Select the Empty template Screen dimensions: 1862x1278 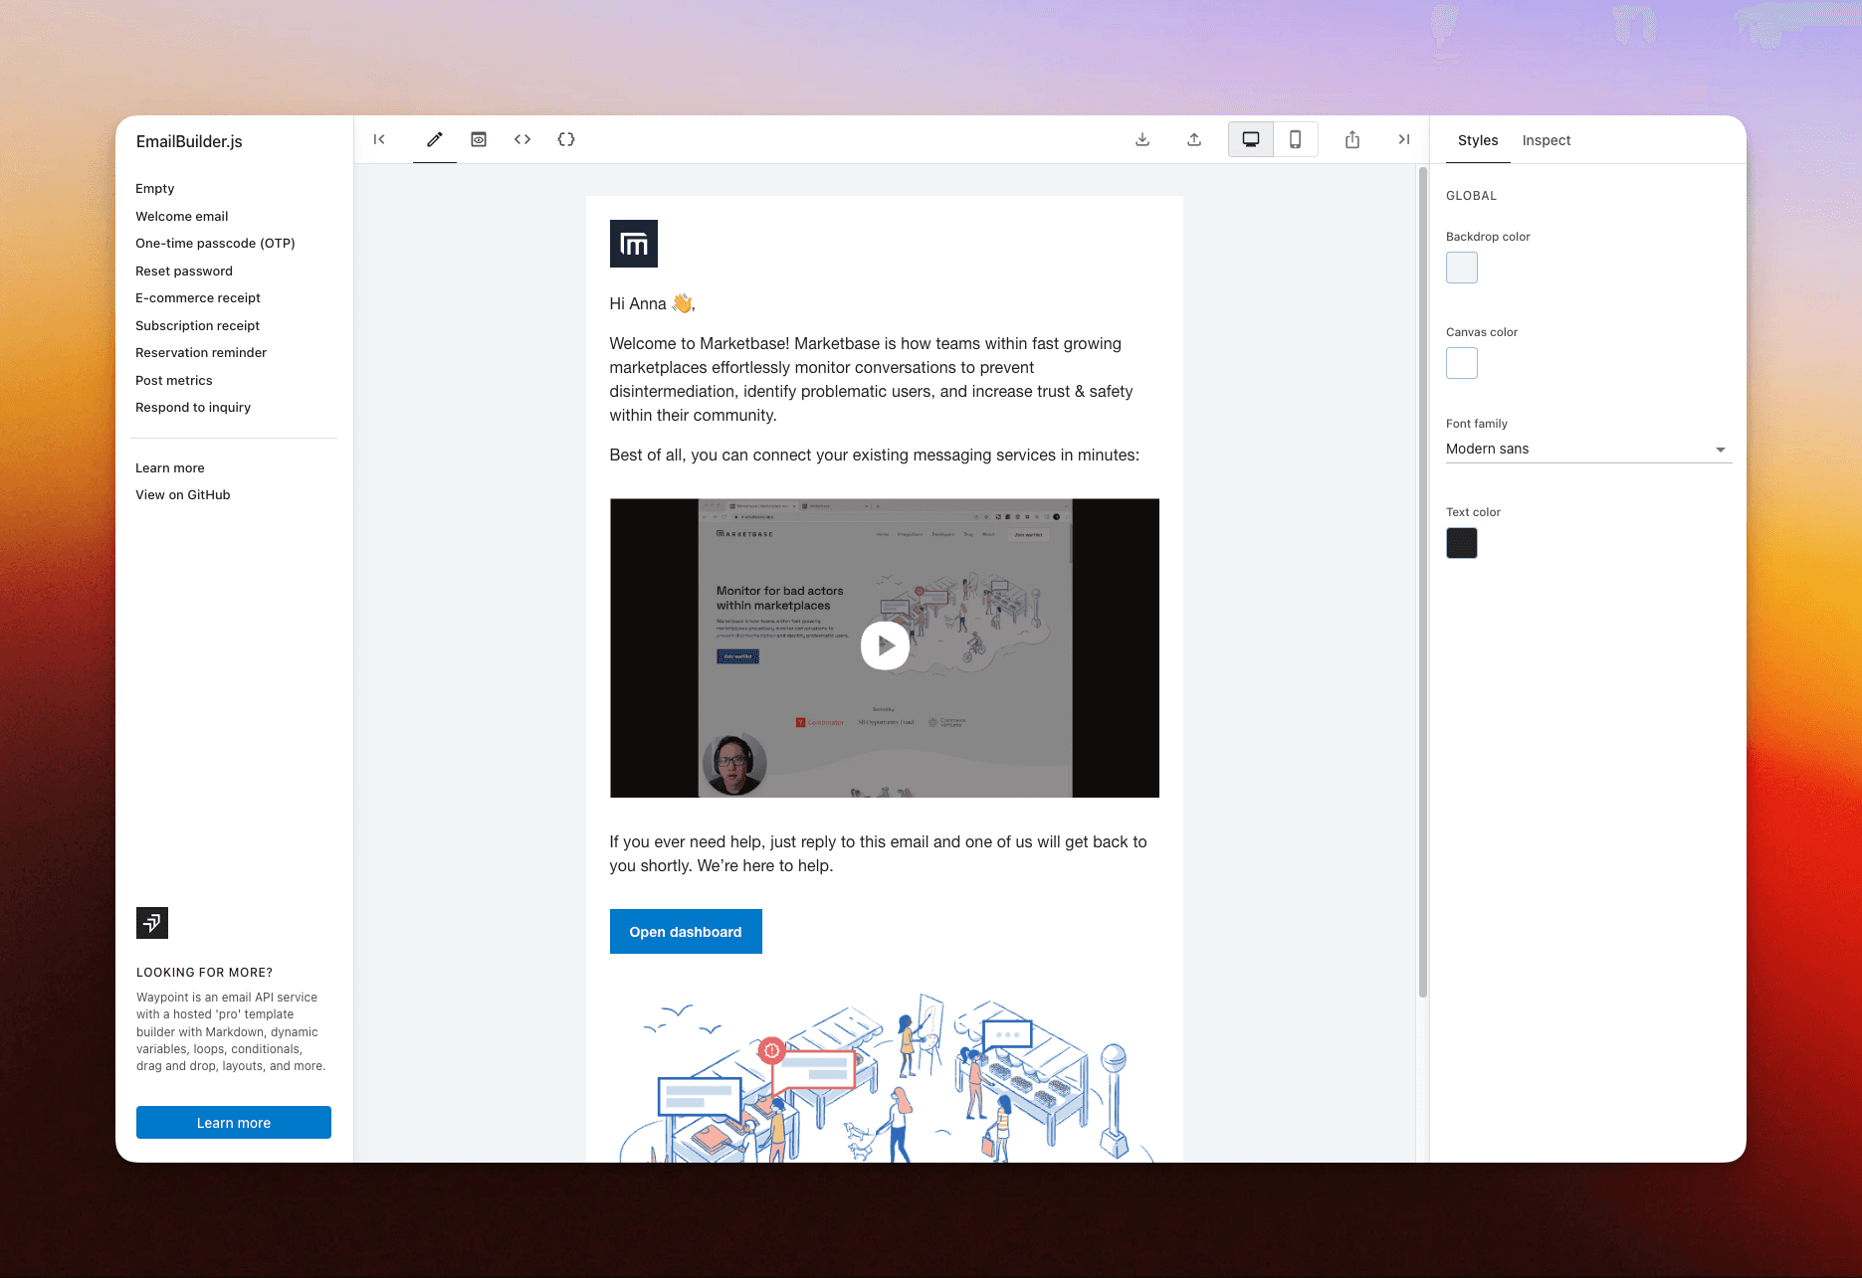tap(155, 189)
